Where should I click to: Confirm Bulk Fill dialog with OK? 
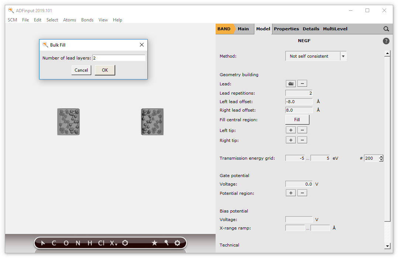pos(105,70)
